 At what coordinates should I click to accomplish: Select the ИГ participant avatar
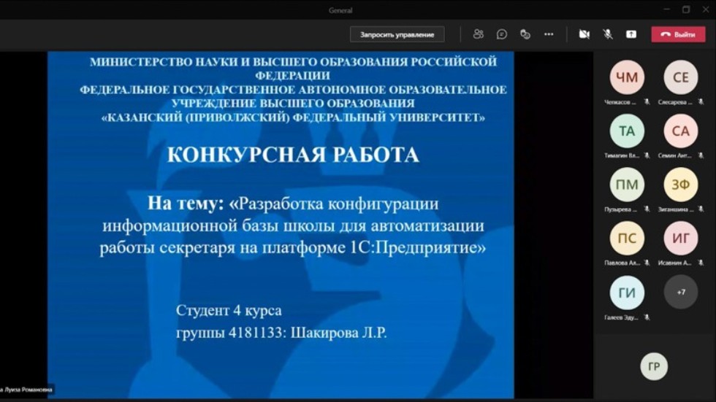pyautogui.click(x=680, y=239)
